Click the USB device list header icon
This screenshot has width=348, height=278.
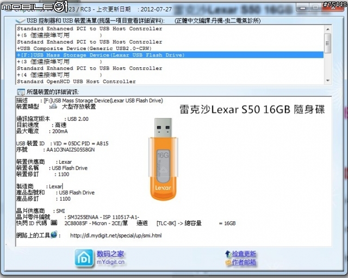[21, 21]
